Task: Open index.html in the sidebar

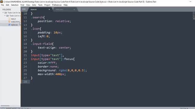Action: tap(15, 22)
